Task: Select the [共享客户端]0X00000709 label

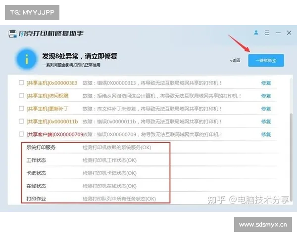Action: point(55,134)
